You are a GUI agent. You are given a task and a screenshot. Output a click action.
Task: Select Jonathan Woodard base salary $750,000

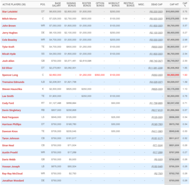(x=56, y=180)
